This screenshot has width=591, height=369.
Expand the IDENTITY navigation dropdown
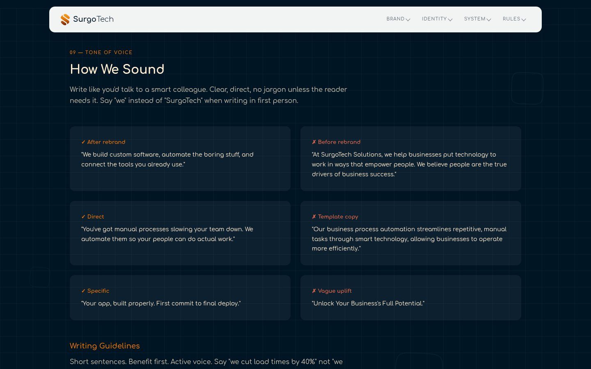tap(437, 19)
